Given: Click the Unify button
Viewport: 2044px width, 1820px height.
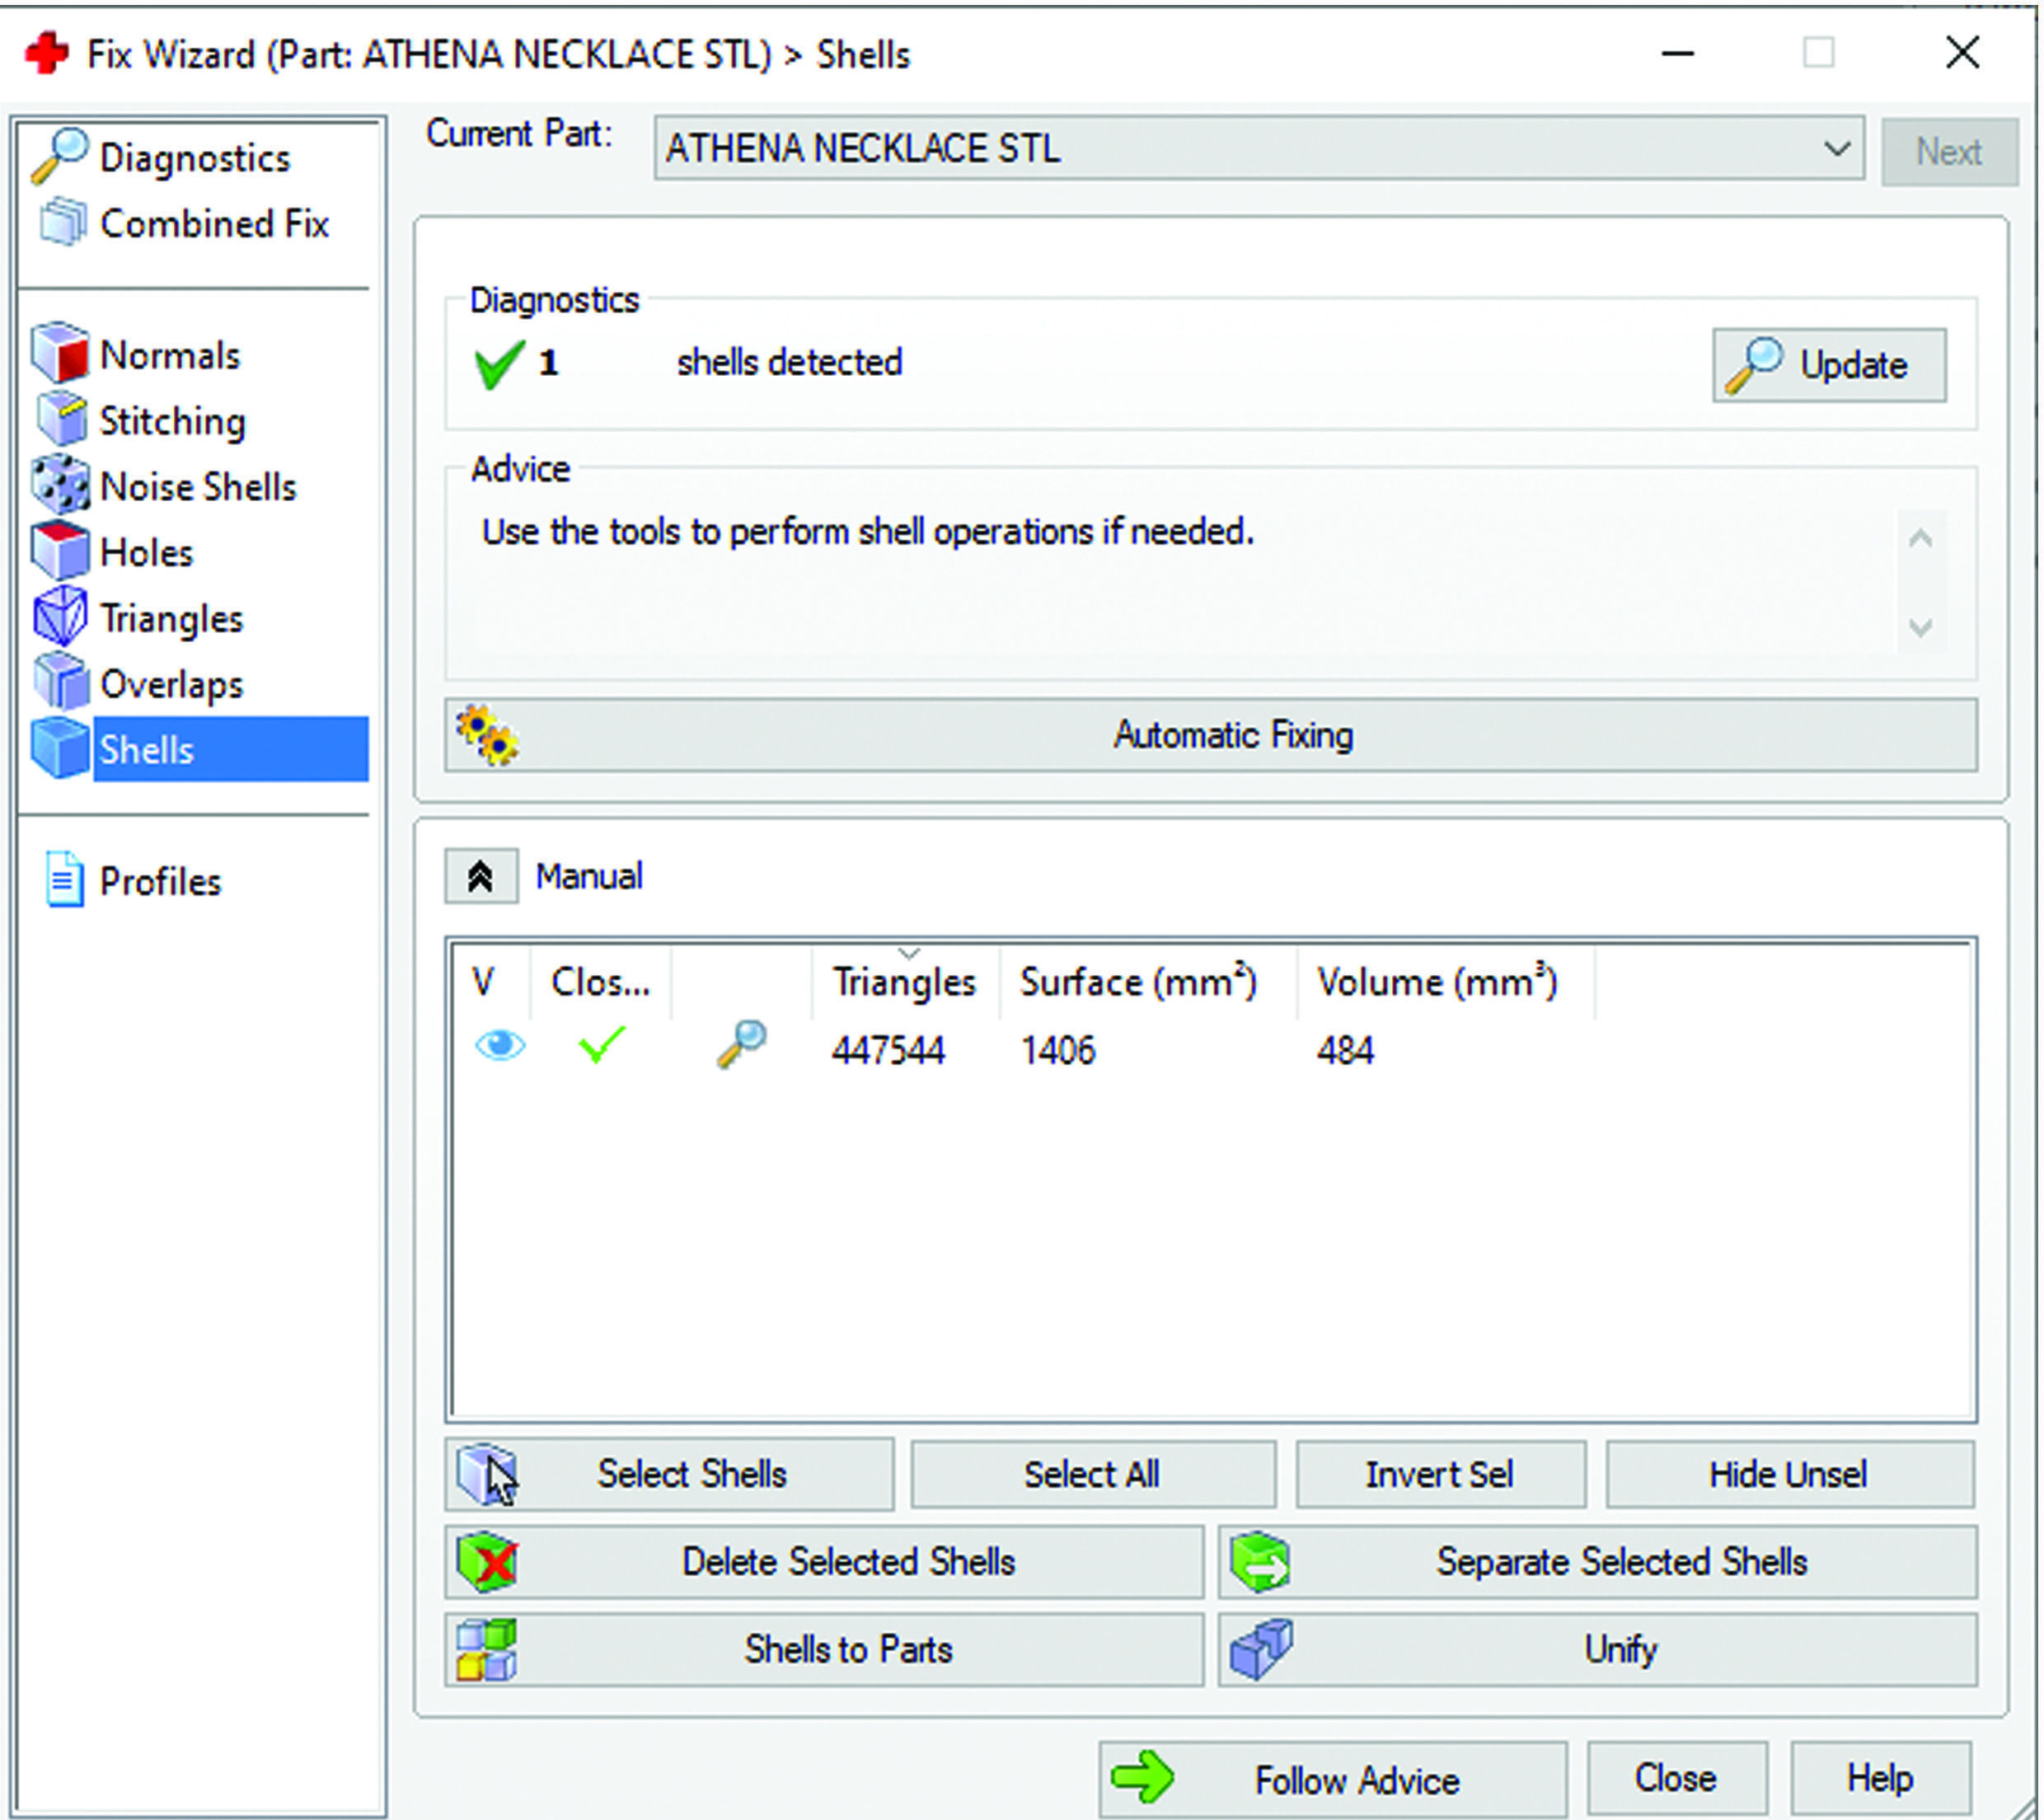Looking at the screenshot, I should coord(1597,1649).
